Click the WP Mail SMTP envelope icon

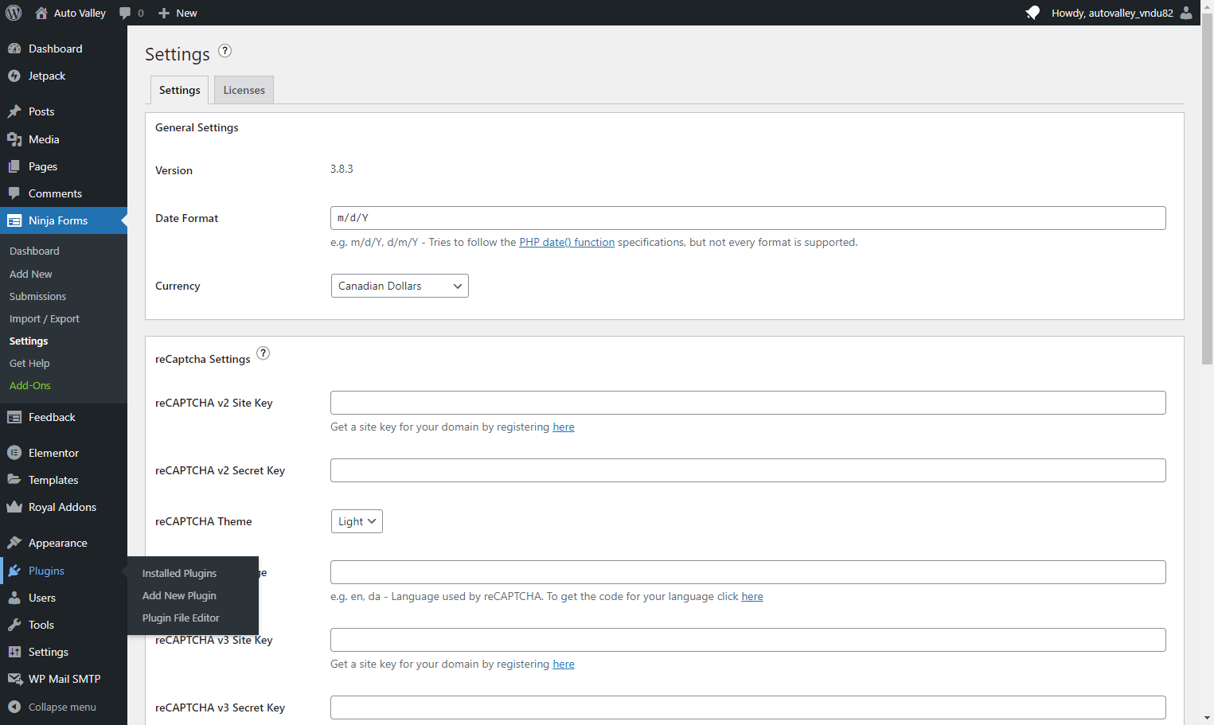point(14,679)
